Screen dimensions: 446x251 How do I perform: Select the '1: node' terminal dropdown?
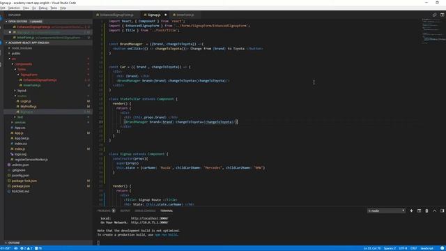point(386,211)
